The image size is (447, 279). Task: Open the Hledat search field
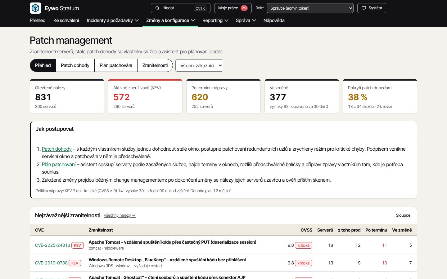click(181, 8)
